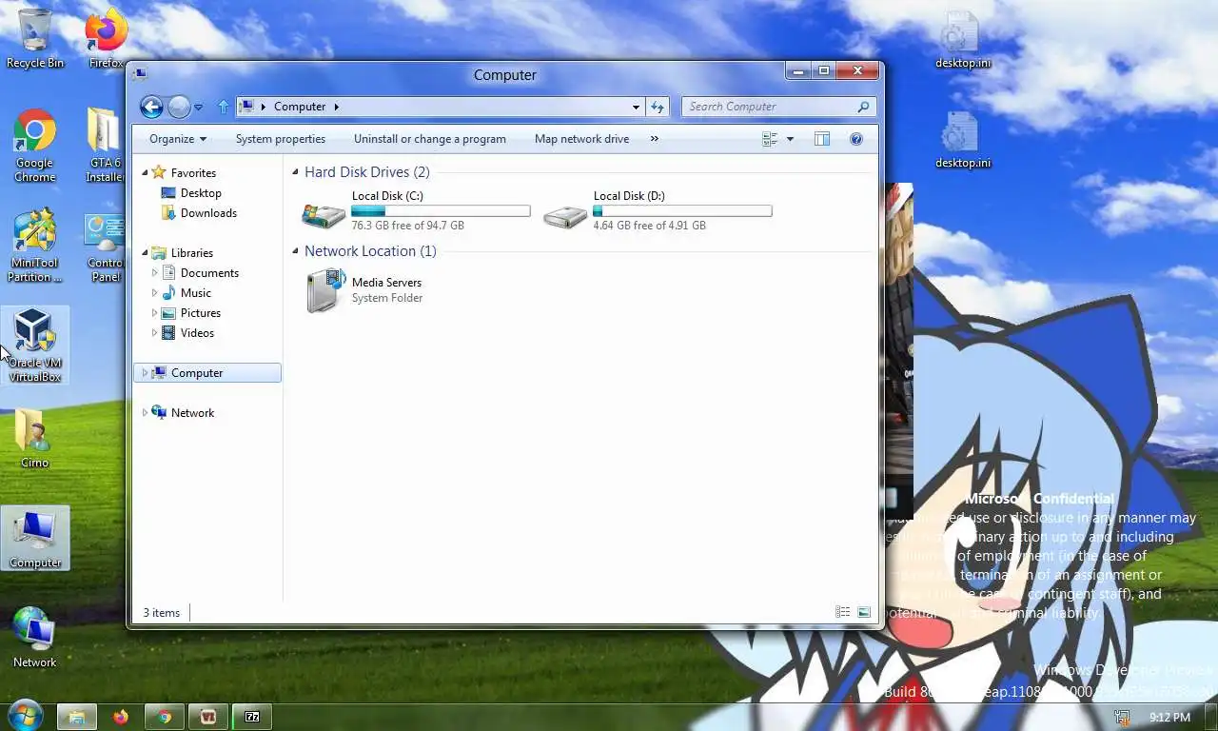
Task: Select the Firefox desktop shortcut
Action: (x=106, y=39)
